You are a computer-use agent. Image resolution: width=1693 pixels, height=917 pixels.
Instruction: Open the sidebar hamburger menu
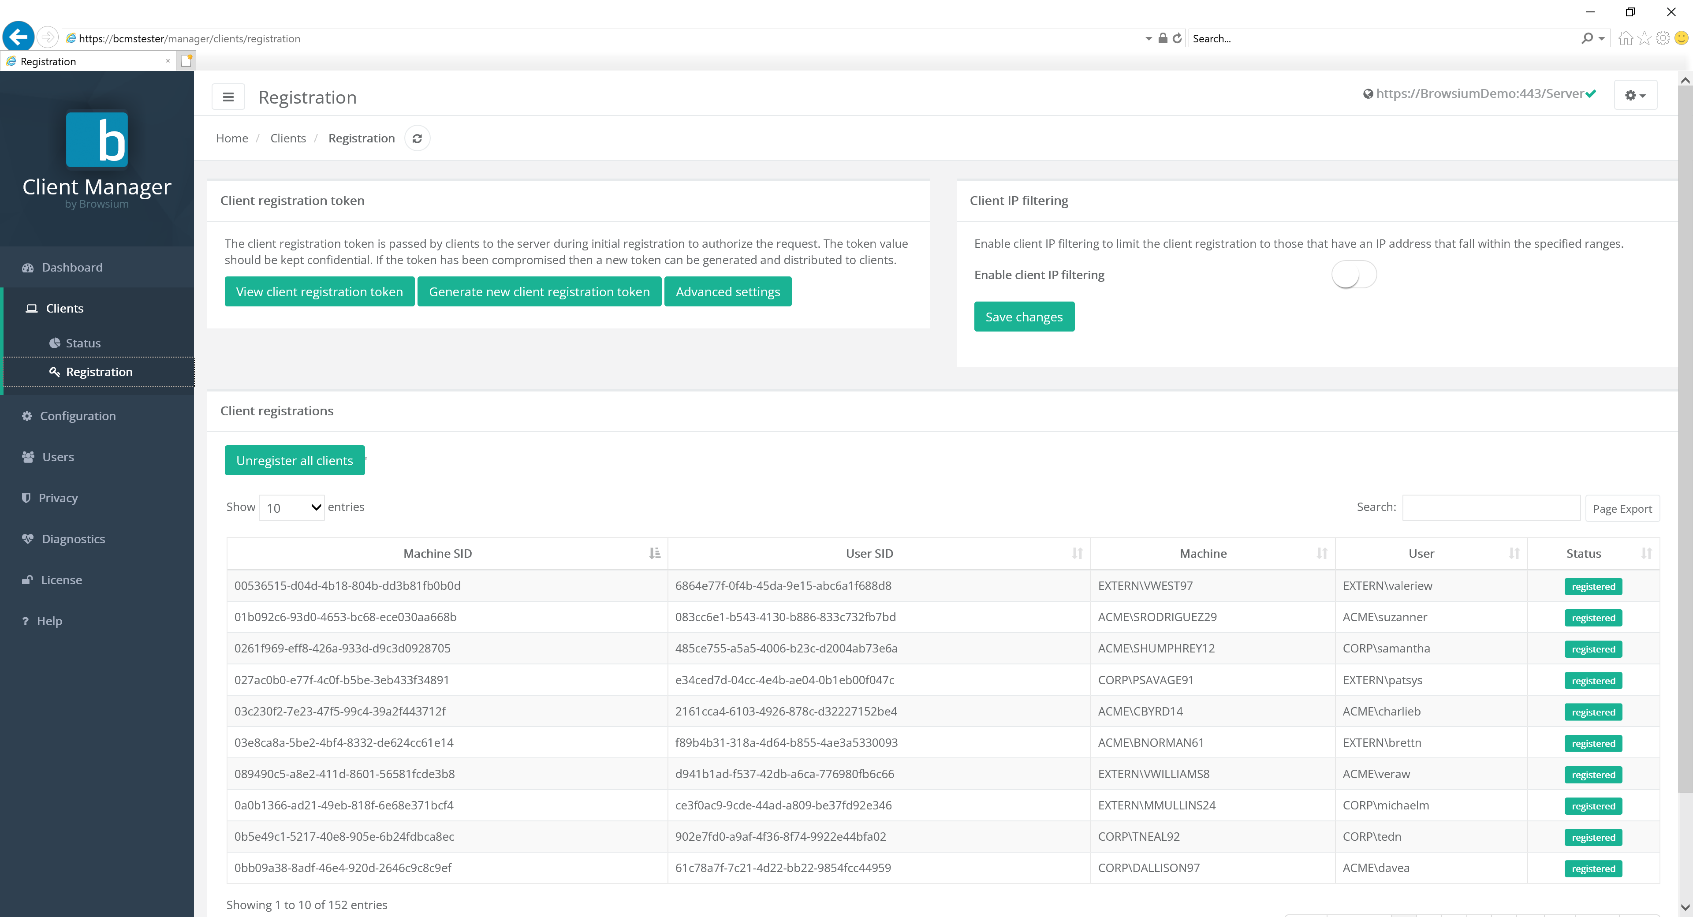click(228, 97)
